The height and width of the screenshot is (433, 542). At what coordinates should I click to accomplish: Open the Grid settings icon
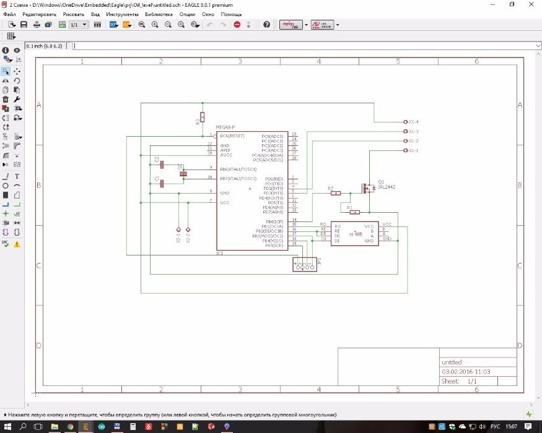(x=11, y=36)
